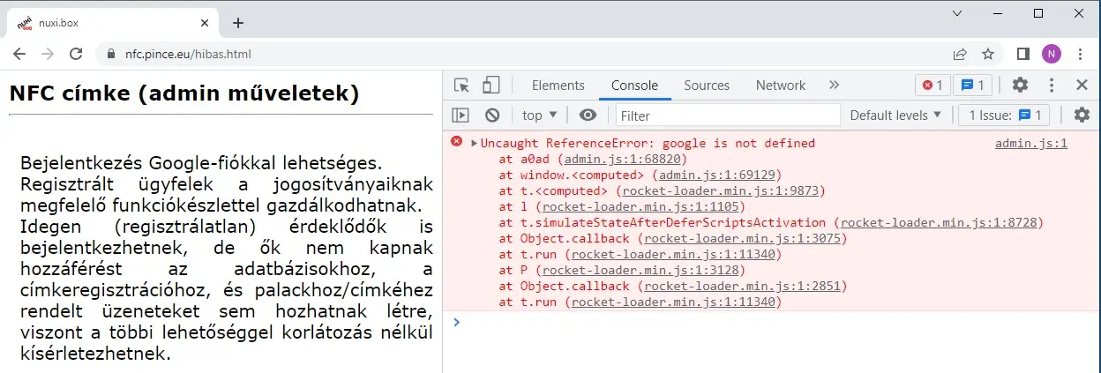Open the Default levels dropdown
This screenshot has width=1101, height=373.
pos(895,115)
